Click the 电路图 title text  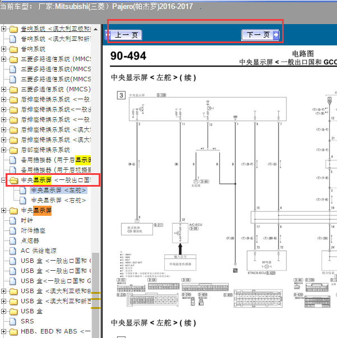303,54
